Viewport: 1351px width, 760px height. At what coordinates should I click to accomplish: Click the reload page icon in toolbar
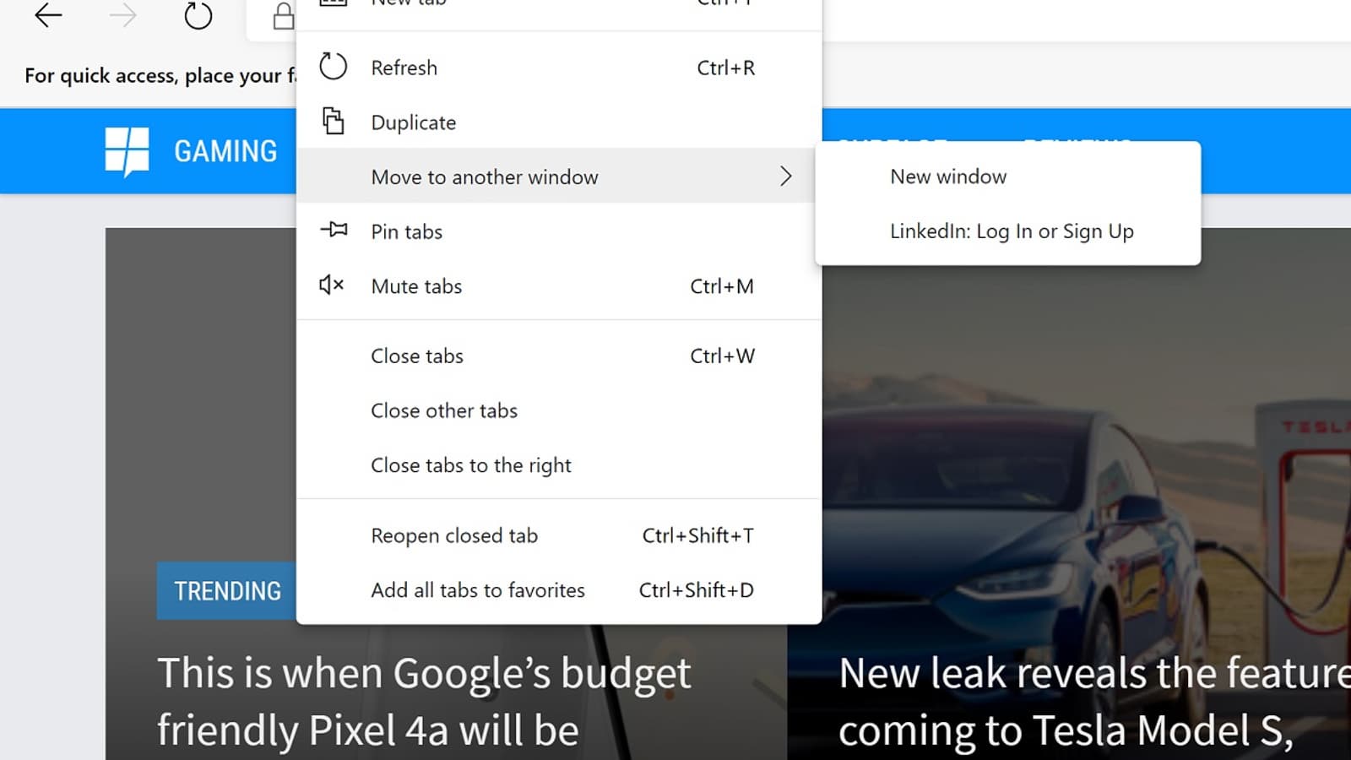(198, 15)
